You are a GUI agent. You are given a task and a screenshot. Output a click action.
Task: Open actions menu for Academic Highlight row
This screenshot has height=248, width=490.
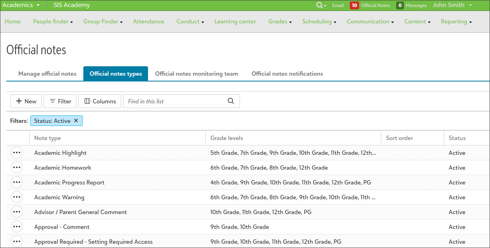click(17, 153)
